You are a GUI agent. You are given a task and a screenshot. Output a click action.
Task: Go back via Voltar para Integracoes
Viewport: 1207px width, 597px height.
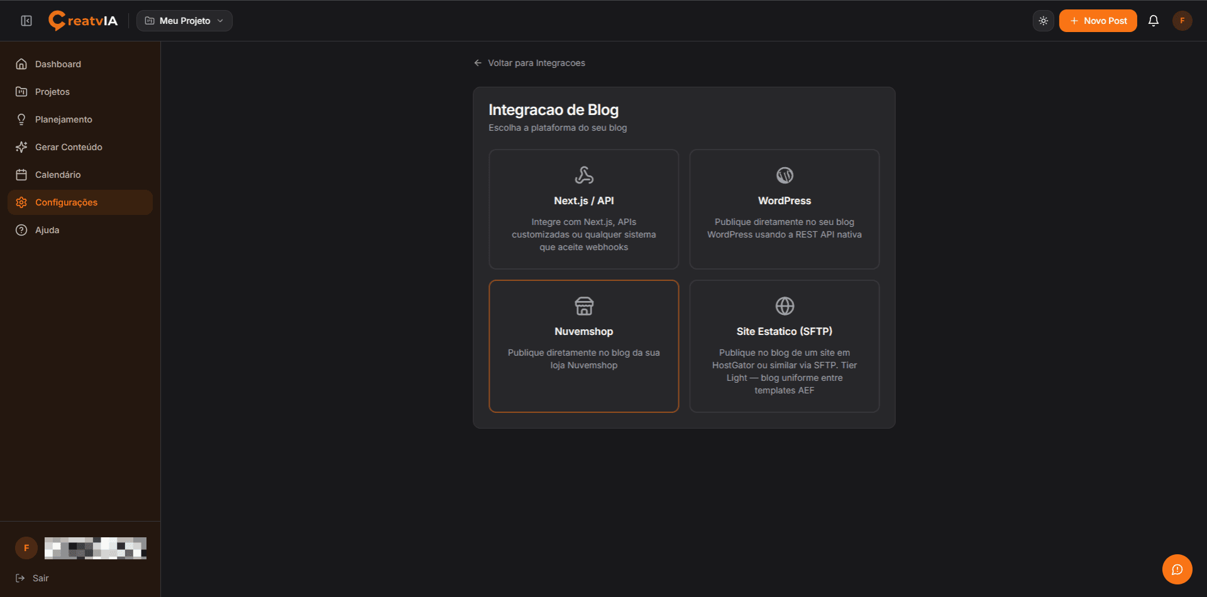point(529,63)
